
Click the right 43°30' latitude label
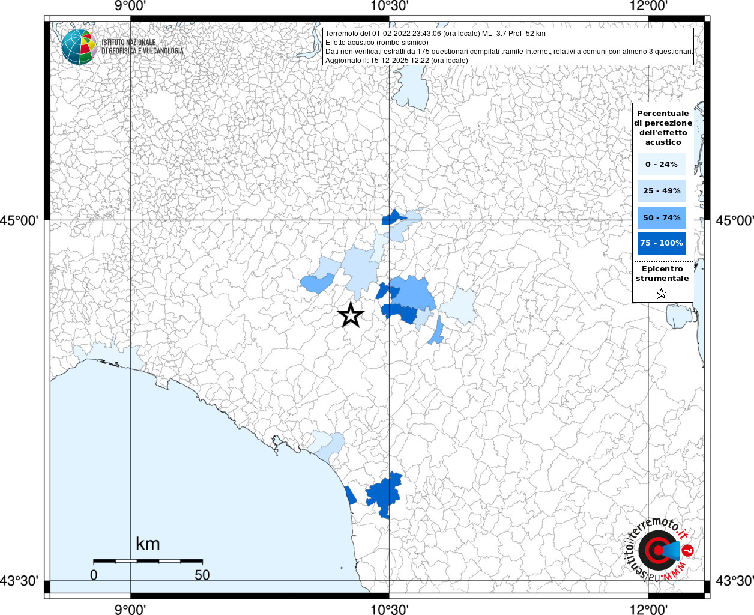[734, 581]
